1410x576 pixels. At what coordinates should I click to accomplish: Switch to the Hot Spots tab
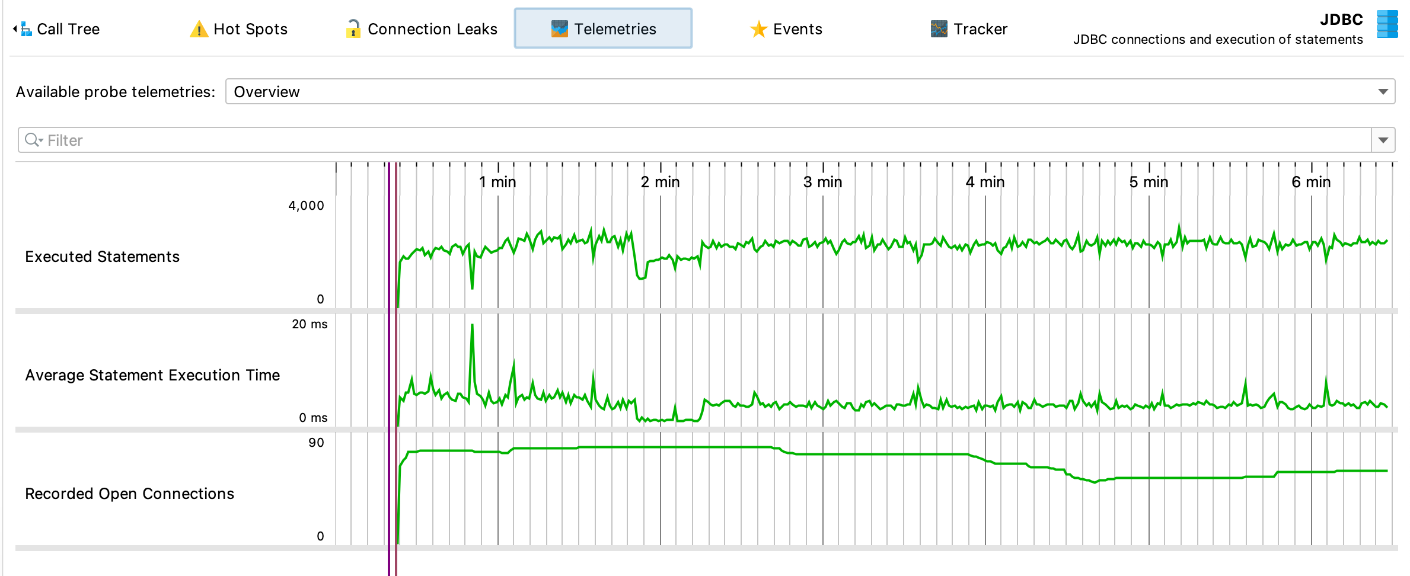pyautogui.click(x=250, y=29)
